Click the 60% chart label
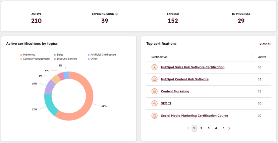This screenshot has height=143, width=278. 104,106
